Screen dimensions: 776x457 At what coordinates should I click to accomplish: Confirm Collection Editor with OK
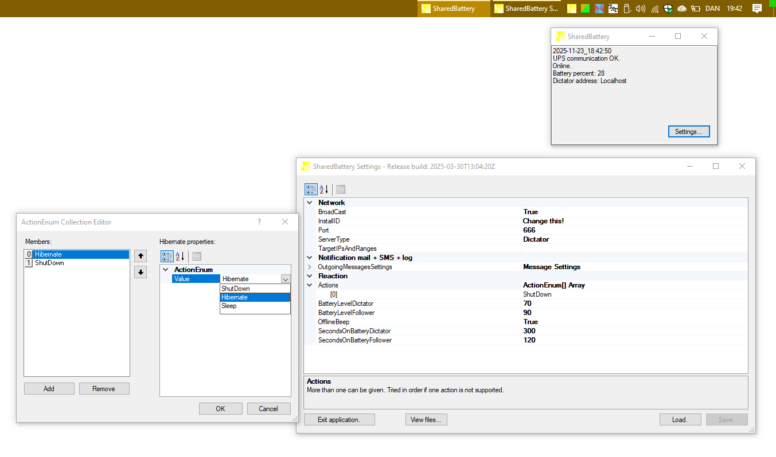[221, 409]
